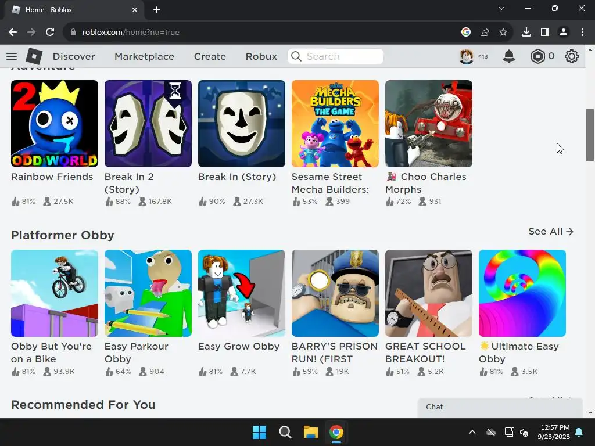Toggle the Chrome side panel icon
Screen dimensions: 595x446
(545, 33)
